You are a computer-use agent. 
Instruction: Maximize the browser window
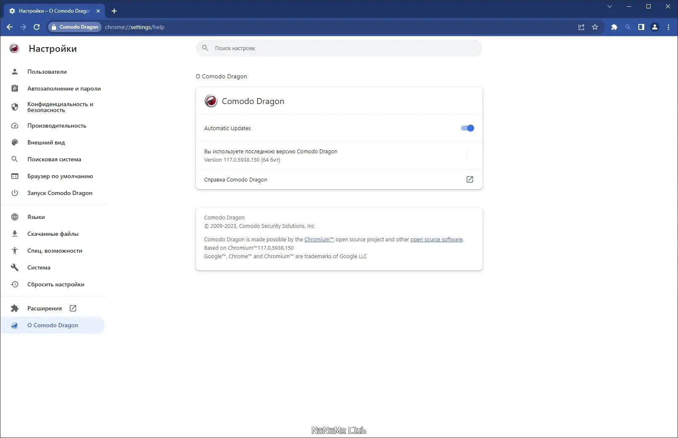(x=648, y=6)
